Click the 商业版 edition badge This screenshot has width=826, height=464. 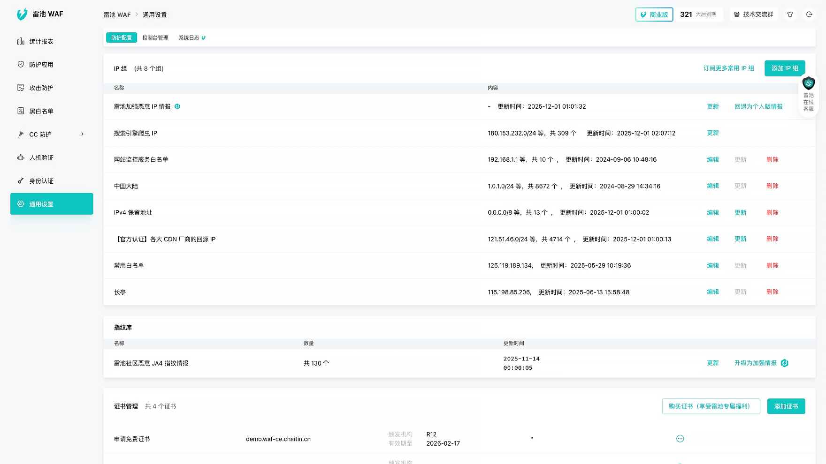pos(654,15)
